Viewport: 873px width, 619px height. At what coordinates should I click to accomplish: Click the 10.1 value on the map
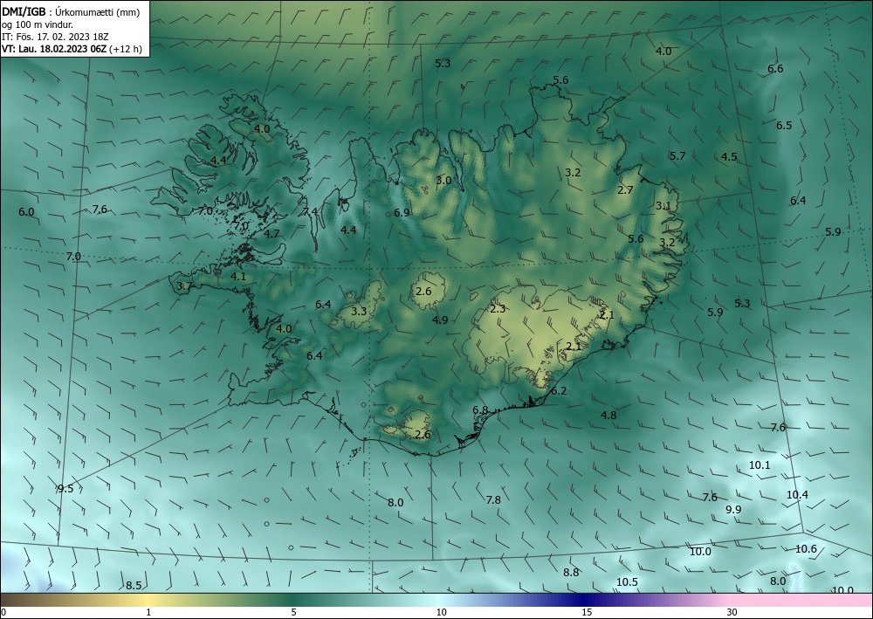[x=760, y=464]
